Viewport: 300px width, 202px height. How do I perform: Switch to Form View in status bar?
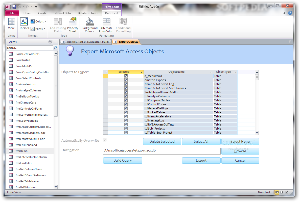point(277,192)
